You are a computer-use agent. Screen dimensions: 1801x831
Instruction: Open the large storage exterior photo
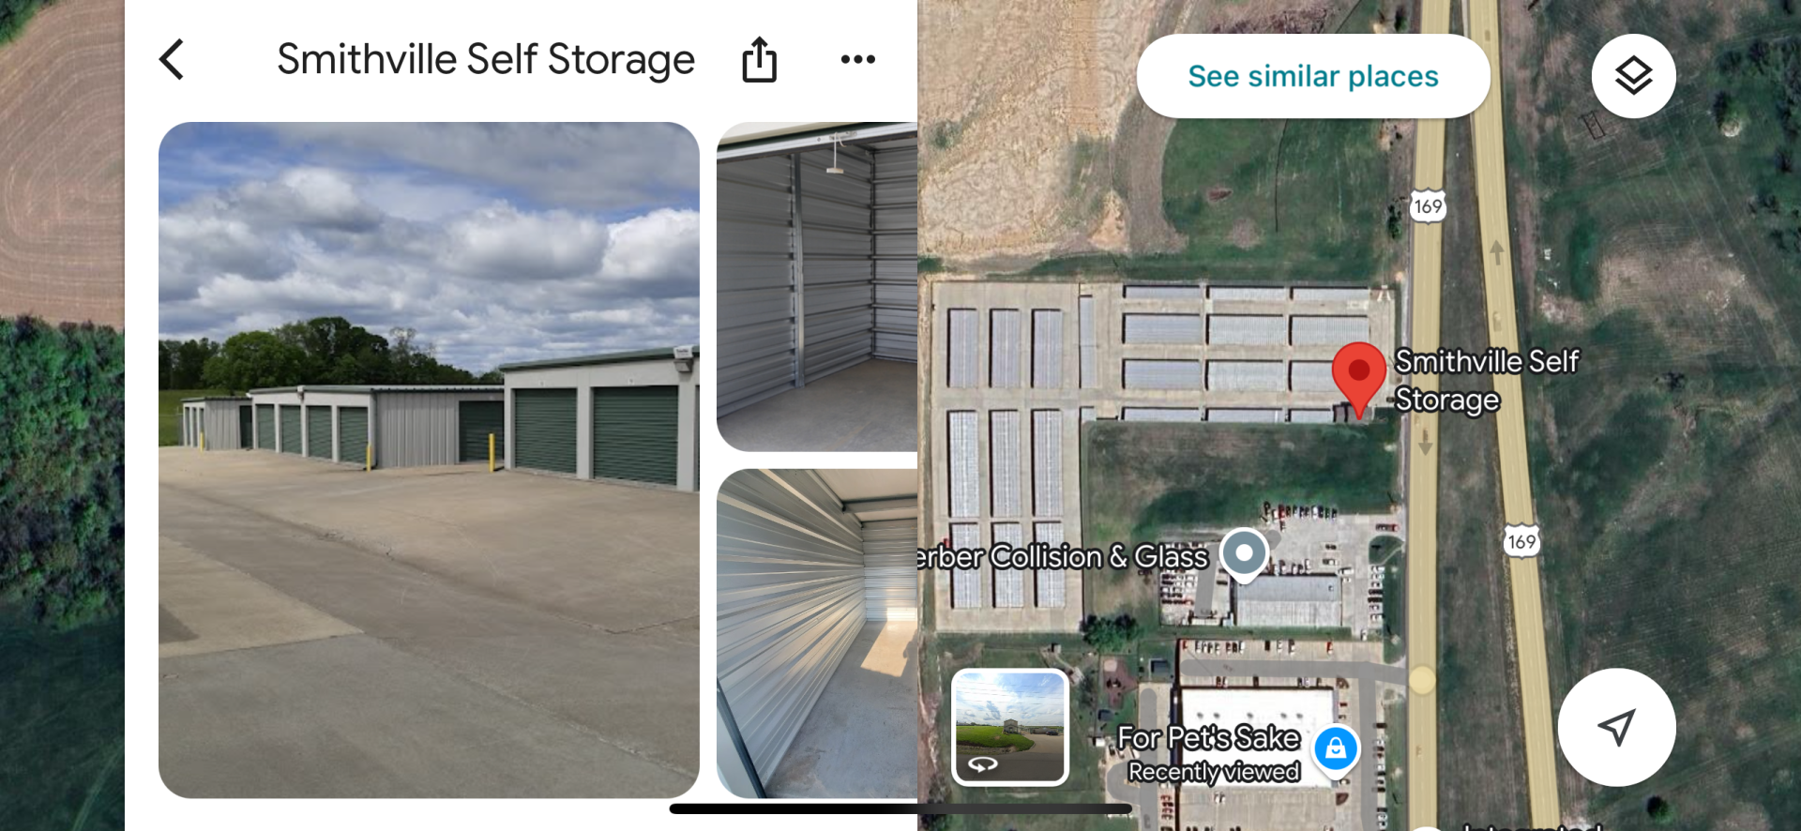click(429, 460)
